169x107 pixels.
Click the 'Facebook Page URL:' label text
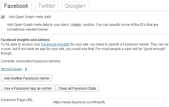[17, 100]
